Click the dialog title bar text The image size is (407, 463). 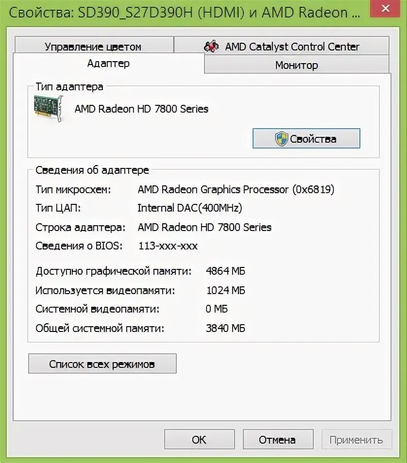tap(185, 13)
